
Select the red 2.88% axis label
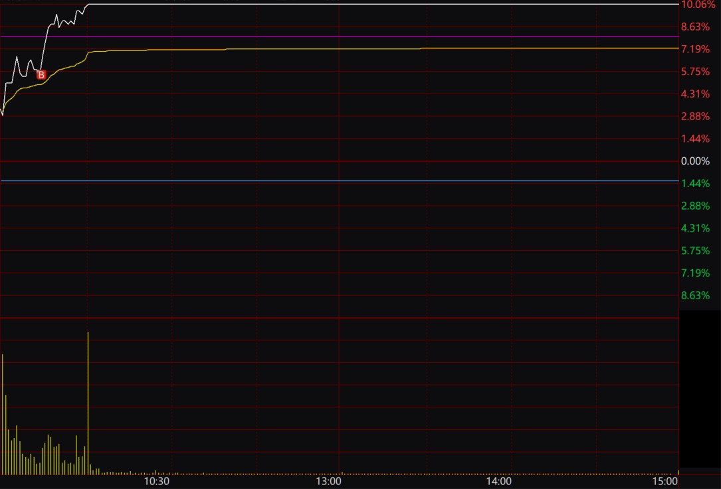(696, 117)
